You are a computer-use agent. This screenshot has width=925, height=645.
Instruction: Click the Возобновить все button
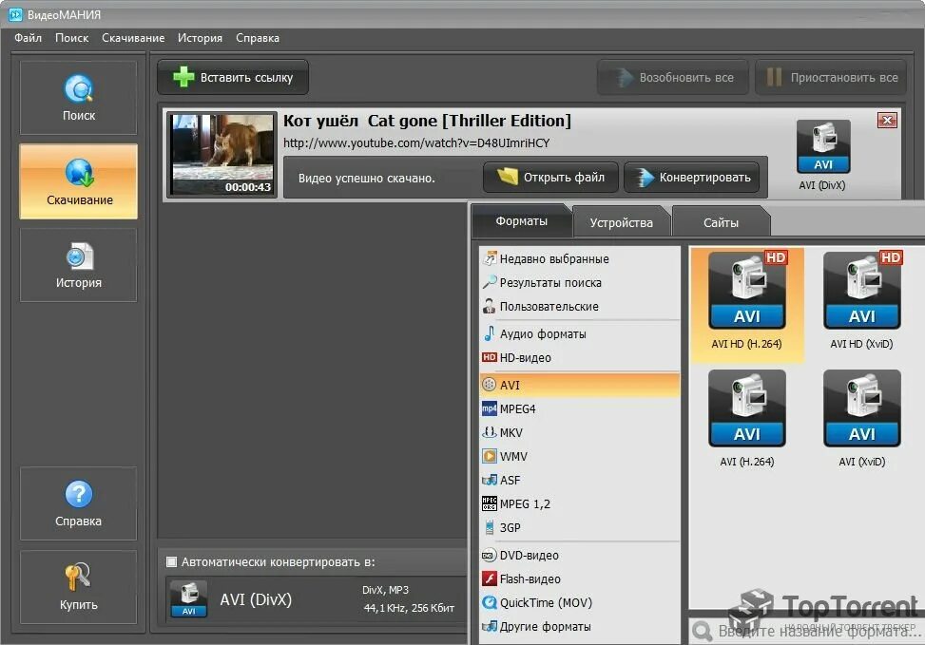tap(673, 77)
